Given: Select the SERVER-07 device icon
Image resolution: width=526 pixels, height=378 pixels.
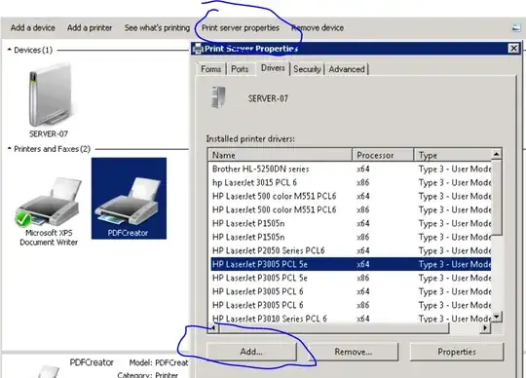Looking at the screenshot, I should click(x=50, y=94).
